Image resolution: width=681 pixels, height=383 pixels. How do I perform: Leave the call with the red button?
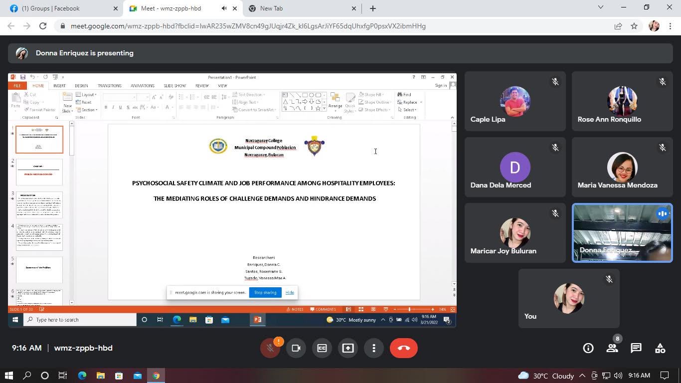click(404, 348)
